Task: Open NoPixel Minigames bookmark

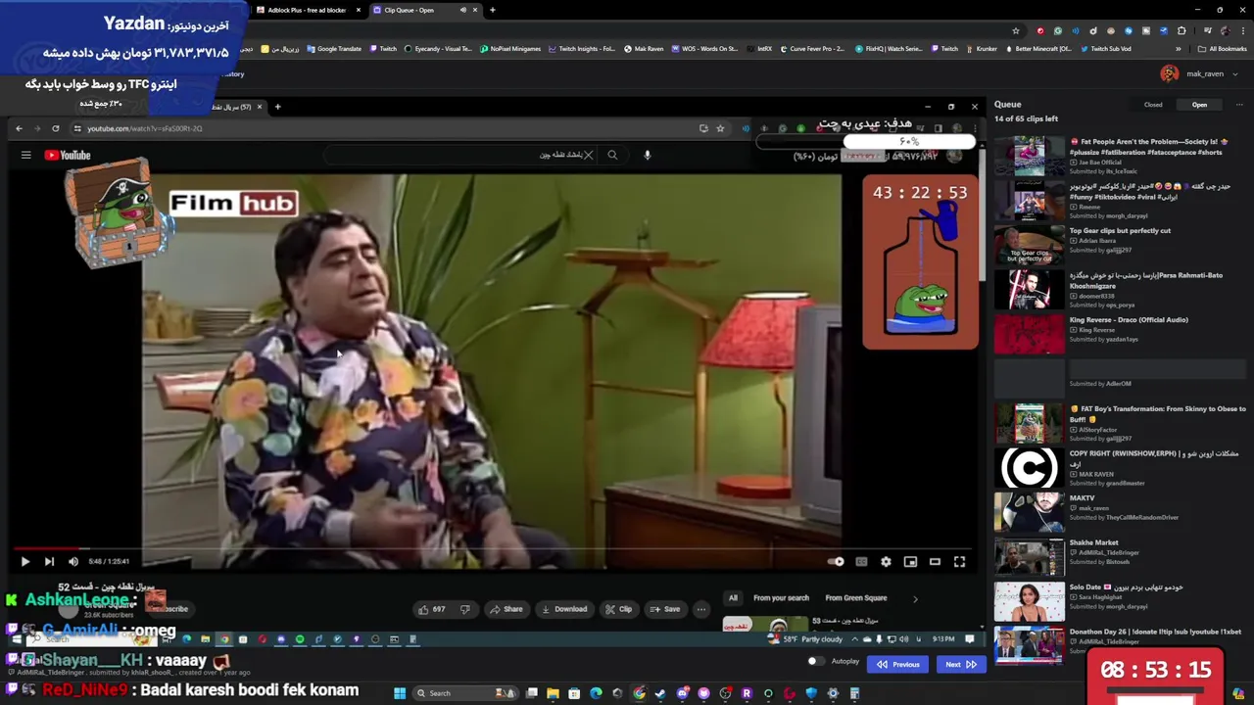Action: [x=509, y=49]
